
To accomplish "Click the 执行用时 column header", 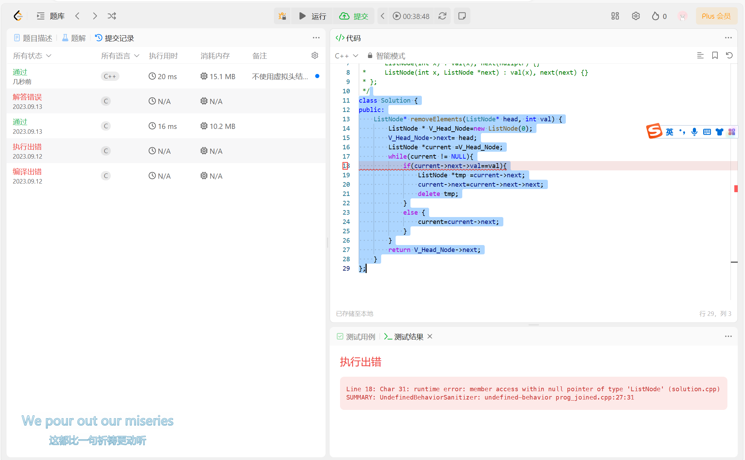I will point(163,56).
